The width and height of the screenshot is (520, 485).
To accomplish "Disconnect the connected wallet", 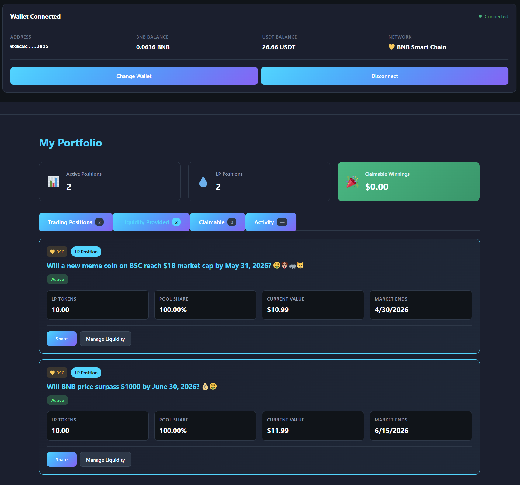I will [384, 76].
